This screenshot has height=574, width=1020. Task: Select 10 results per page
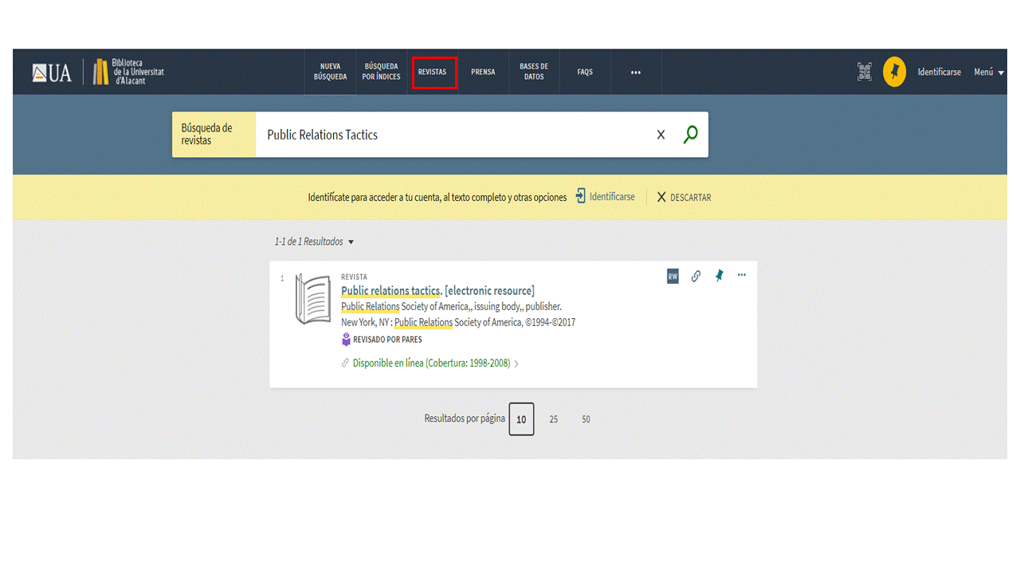point(521,419)
